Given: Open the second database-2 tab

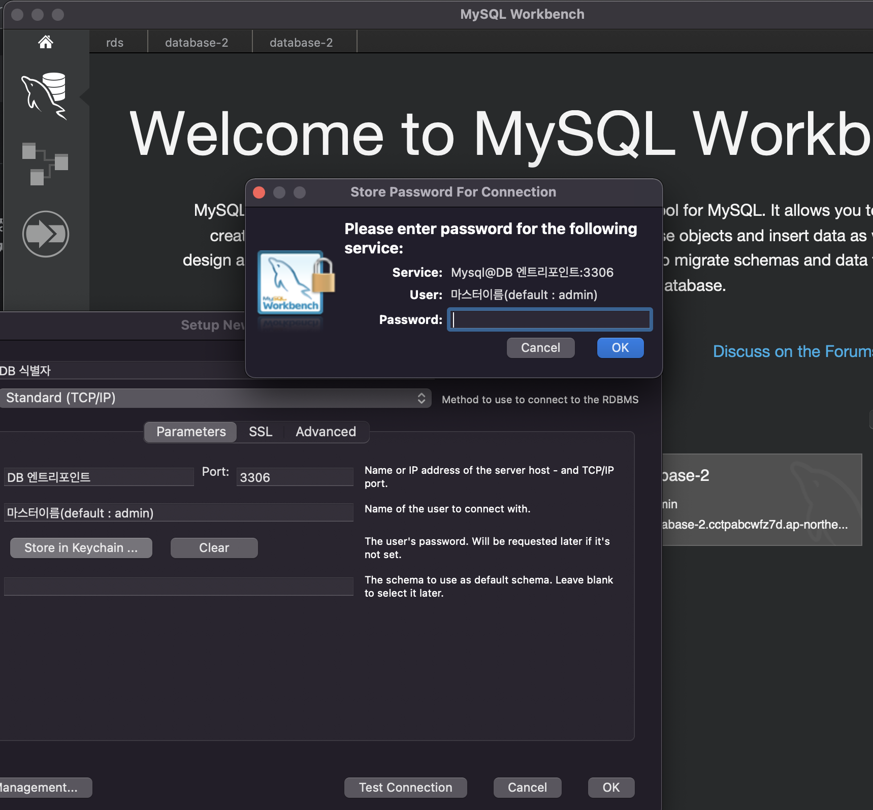Looking at the screenshot, I should pos(301,42).
